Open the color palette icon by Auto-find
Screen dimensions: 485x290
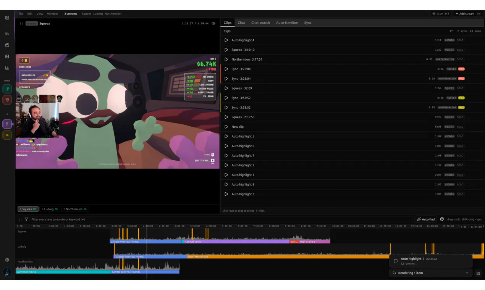pyautogui.click(x=442, y=219)
